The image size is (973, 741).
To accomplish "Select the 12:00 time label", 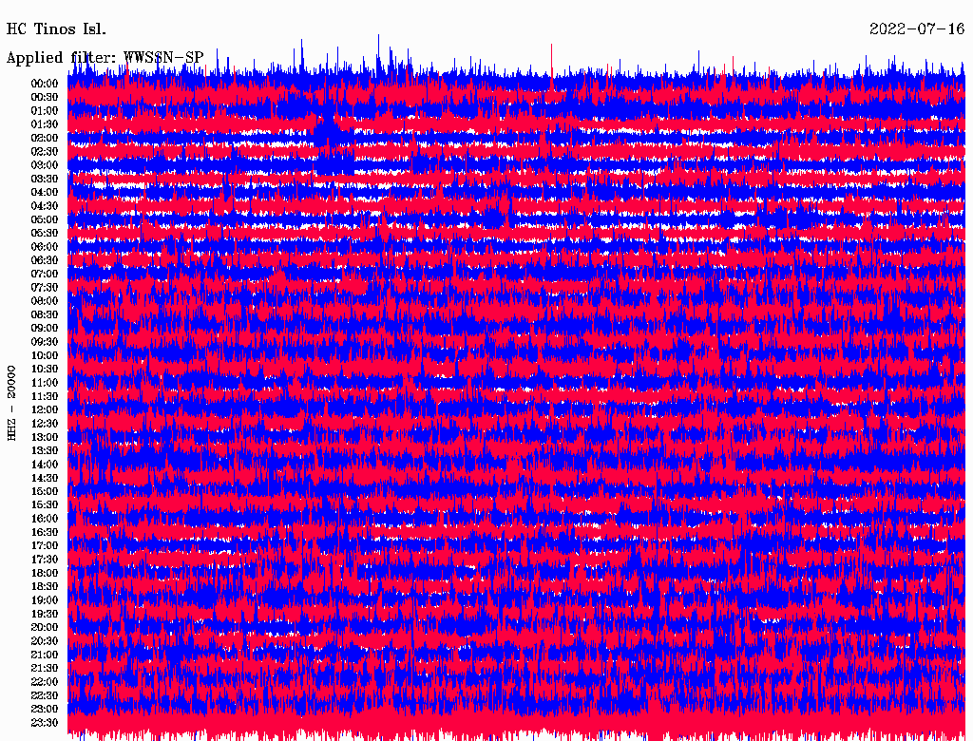I will 45,409.
